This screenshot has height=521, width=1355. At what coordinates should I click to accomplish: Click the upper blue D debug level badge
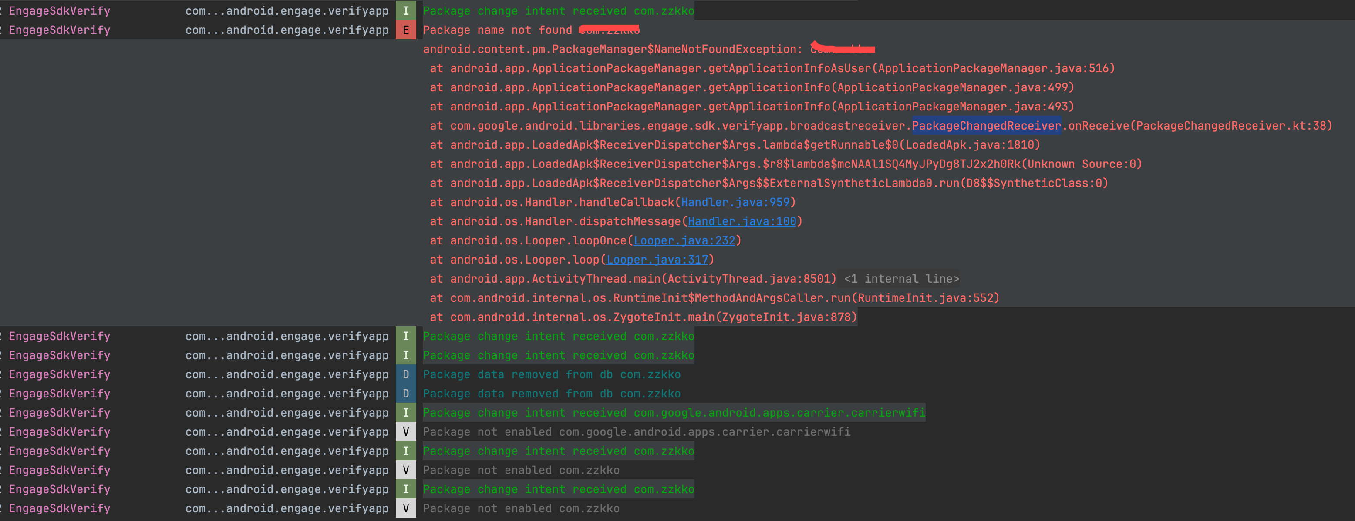pyautogui.click(x=405, y=374)
